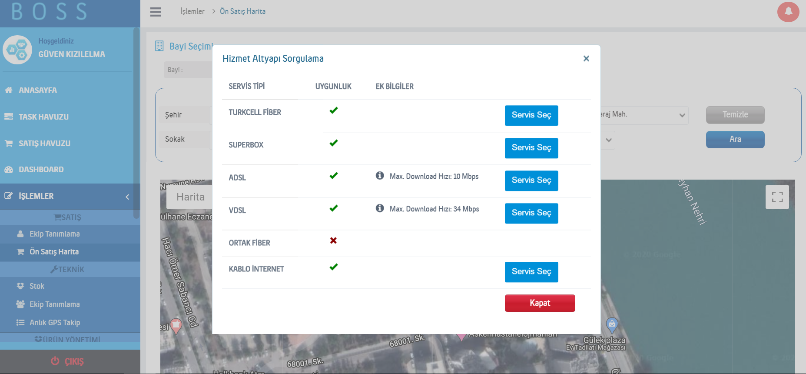Screen dimensions: 806x374
Task: Select service for TURKCELL FİBER
Action: [x=531, y=115]
